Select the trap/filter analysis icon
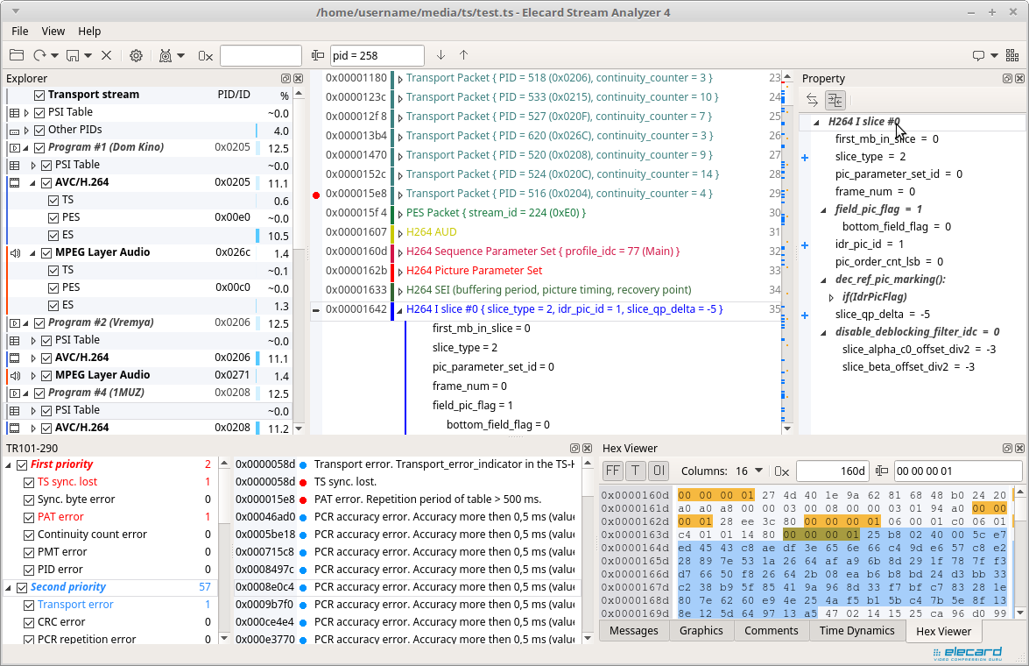This screenshot has width=1029, height=666. tap(165, 55)
